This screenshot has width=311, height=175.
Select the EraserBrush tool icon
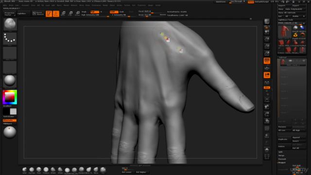[x=302, y=35]
